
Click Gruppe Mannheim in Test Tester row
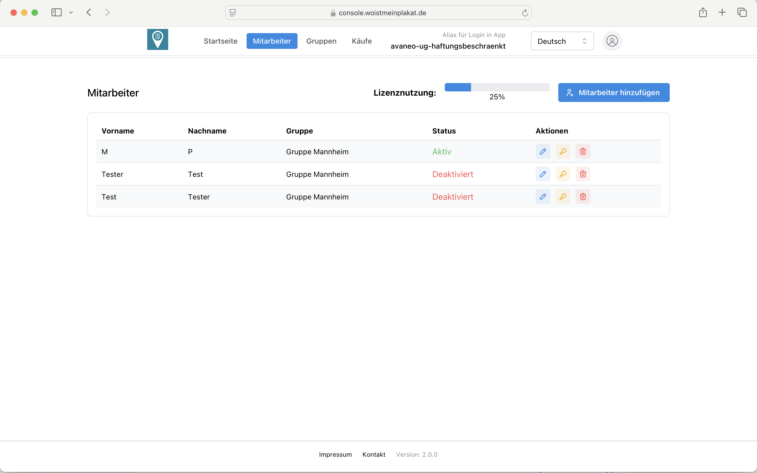(x=317, y=197)
